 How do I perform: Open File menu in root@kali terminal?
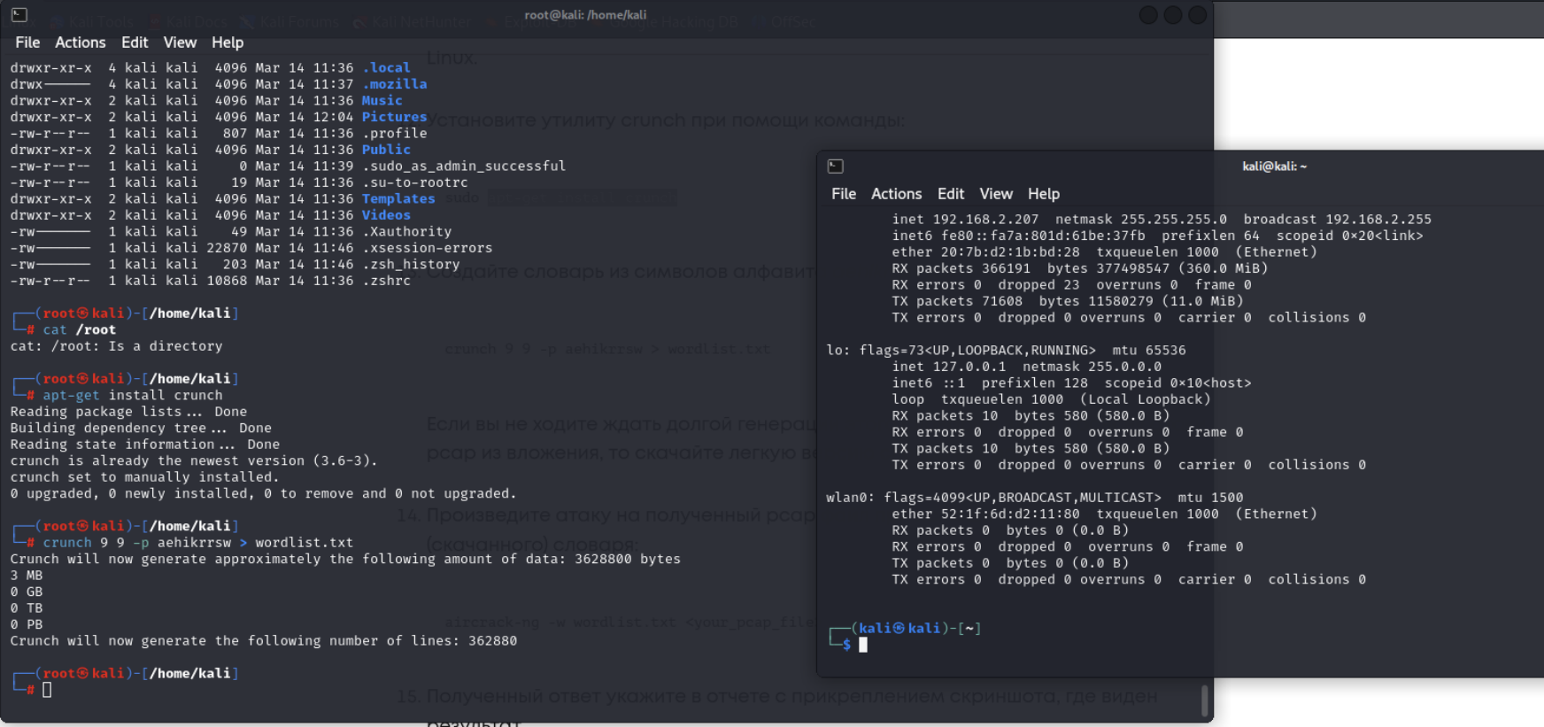(27, 43)
